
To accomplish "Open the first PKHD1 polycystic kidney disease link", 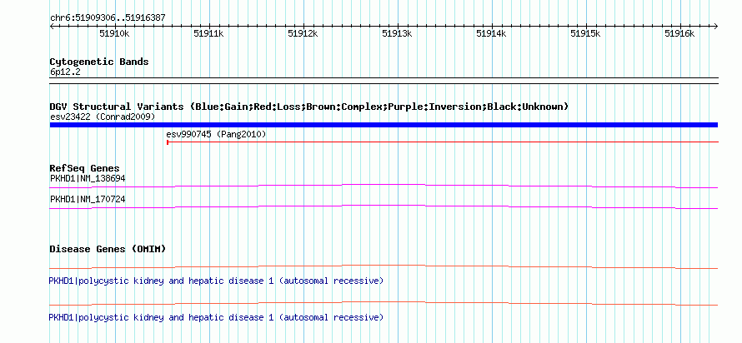I will pos(216,281).
